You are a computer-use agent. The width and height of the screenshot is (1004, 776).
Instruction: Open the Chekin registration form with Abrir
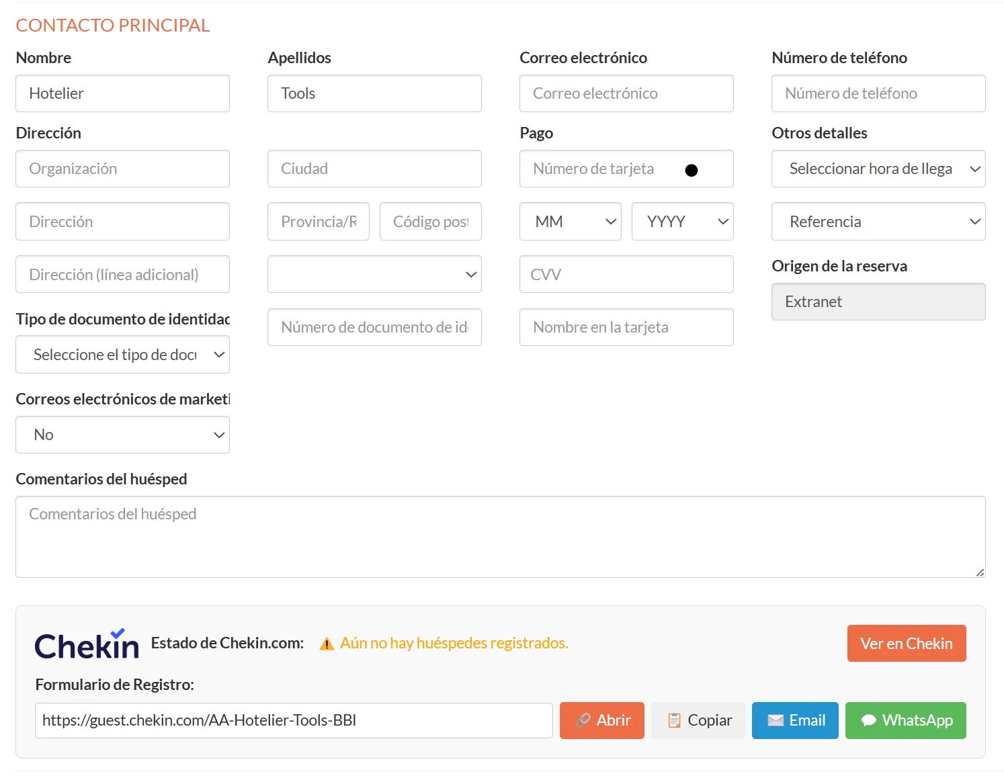coord(601,720)
